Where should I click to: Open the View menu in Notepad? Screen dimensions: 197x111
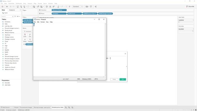[x=47, y=22]
